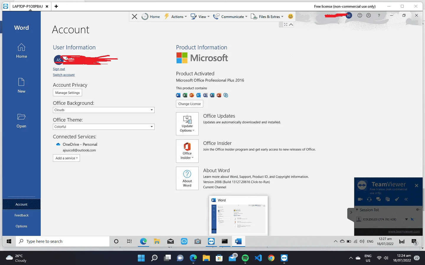This screenshot has height=265, width=425.
Task: Click the whiteboard brush icon in TeamViewer panel
Action: click(397, 199)
